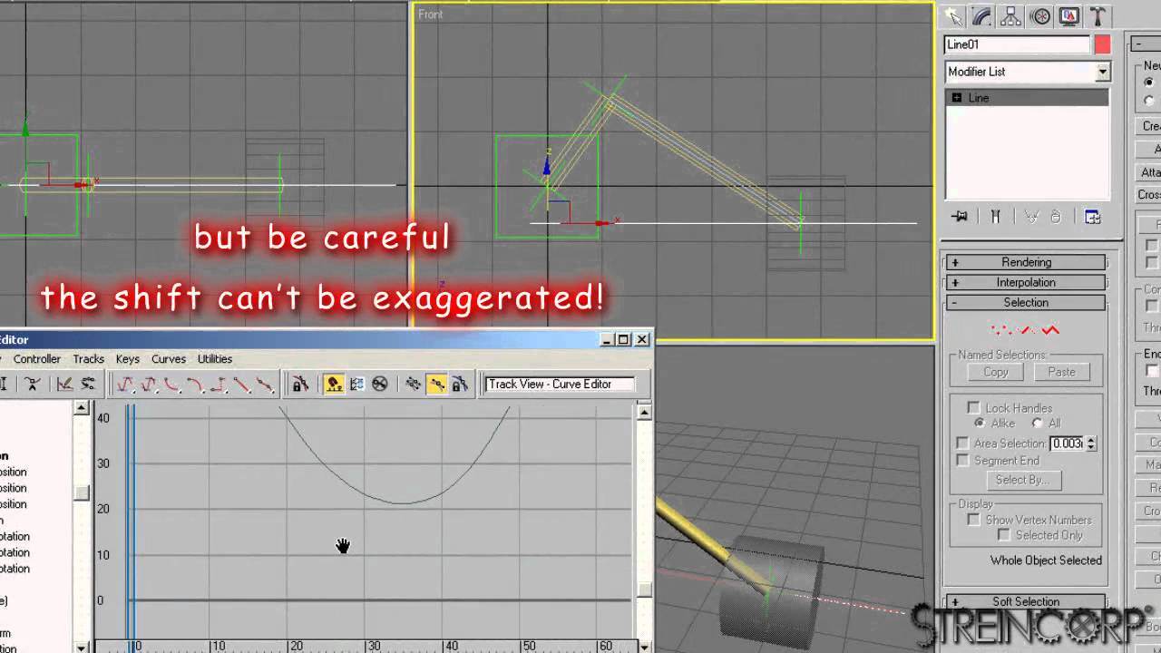Set tangents to Step in Curve Editor
Screen dimensions: 1161x653
click(219, 385)
